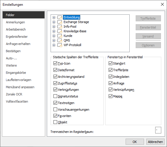Click the Info-Pool cabinet folder icon

(60, 27)
